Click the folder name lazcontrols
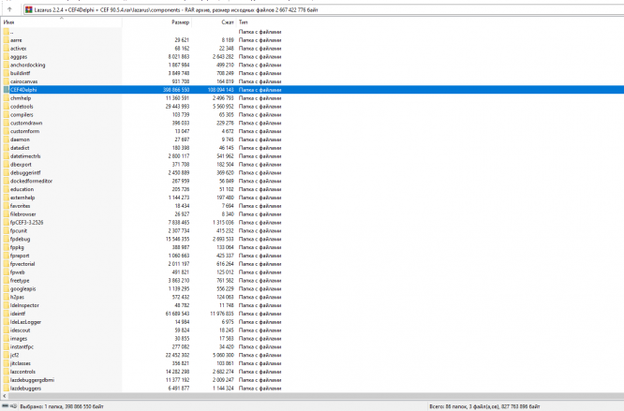 coord(22,372)
